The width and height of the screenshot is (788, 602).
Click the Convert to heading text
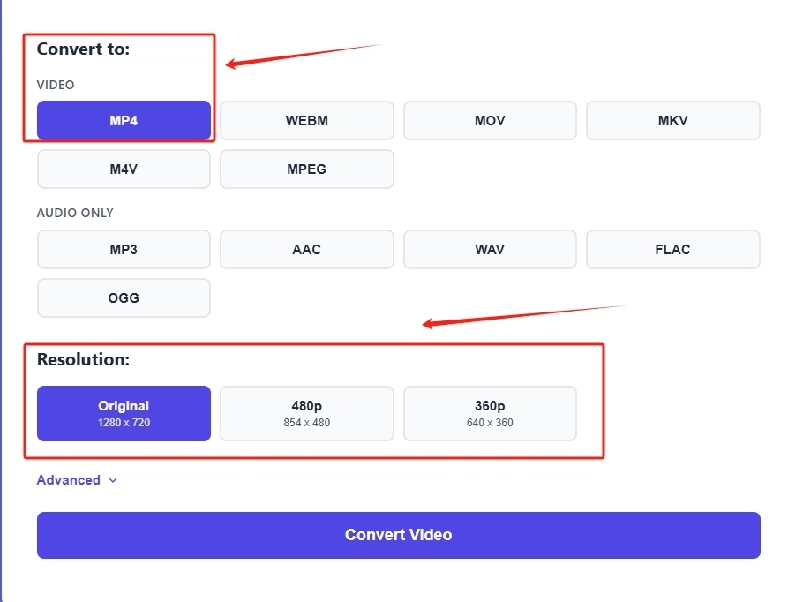point(84,49)
